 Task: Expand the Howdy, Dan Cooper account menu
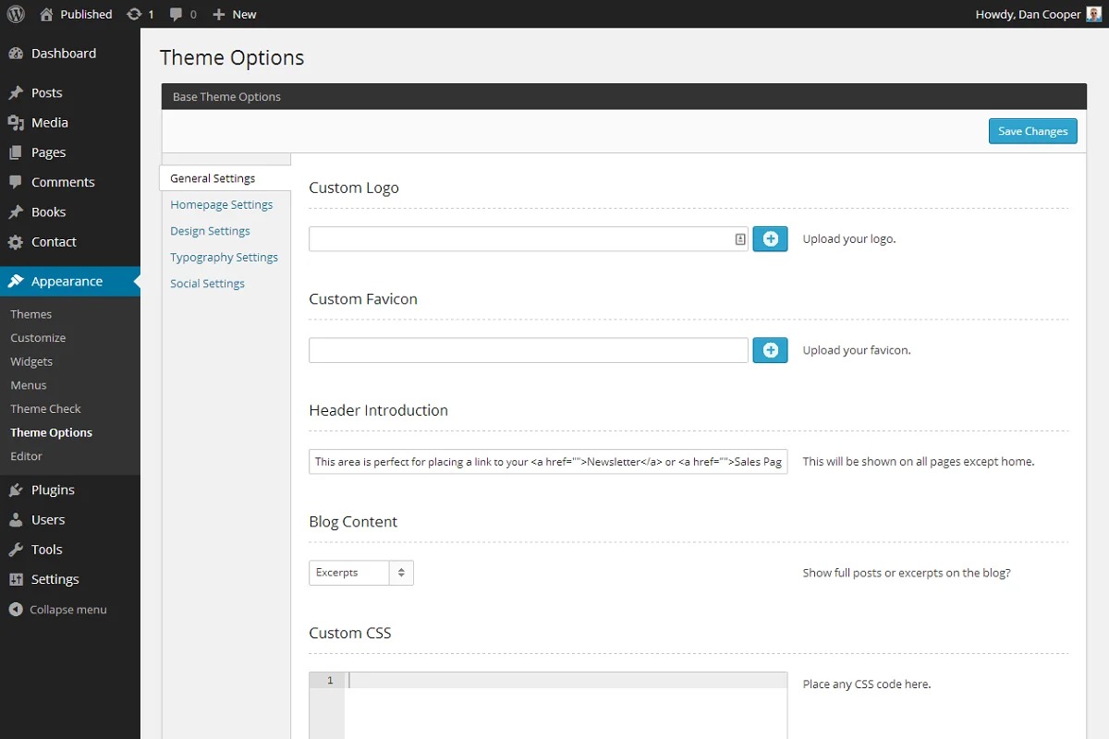click(1028, 15)
